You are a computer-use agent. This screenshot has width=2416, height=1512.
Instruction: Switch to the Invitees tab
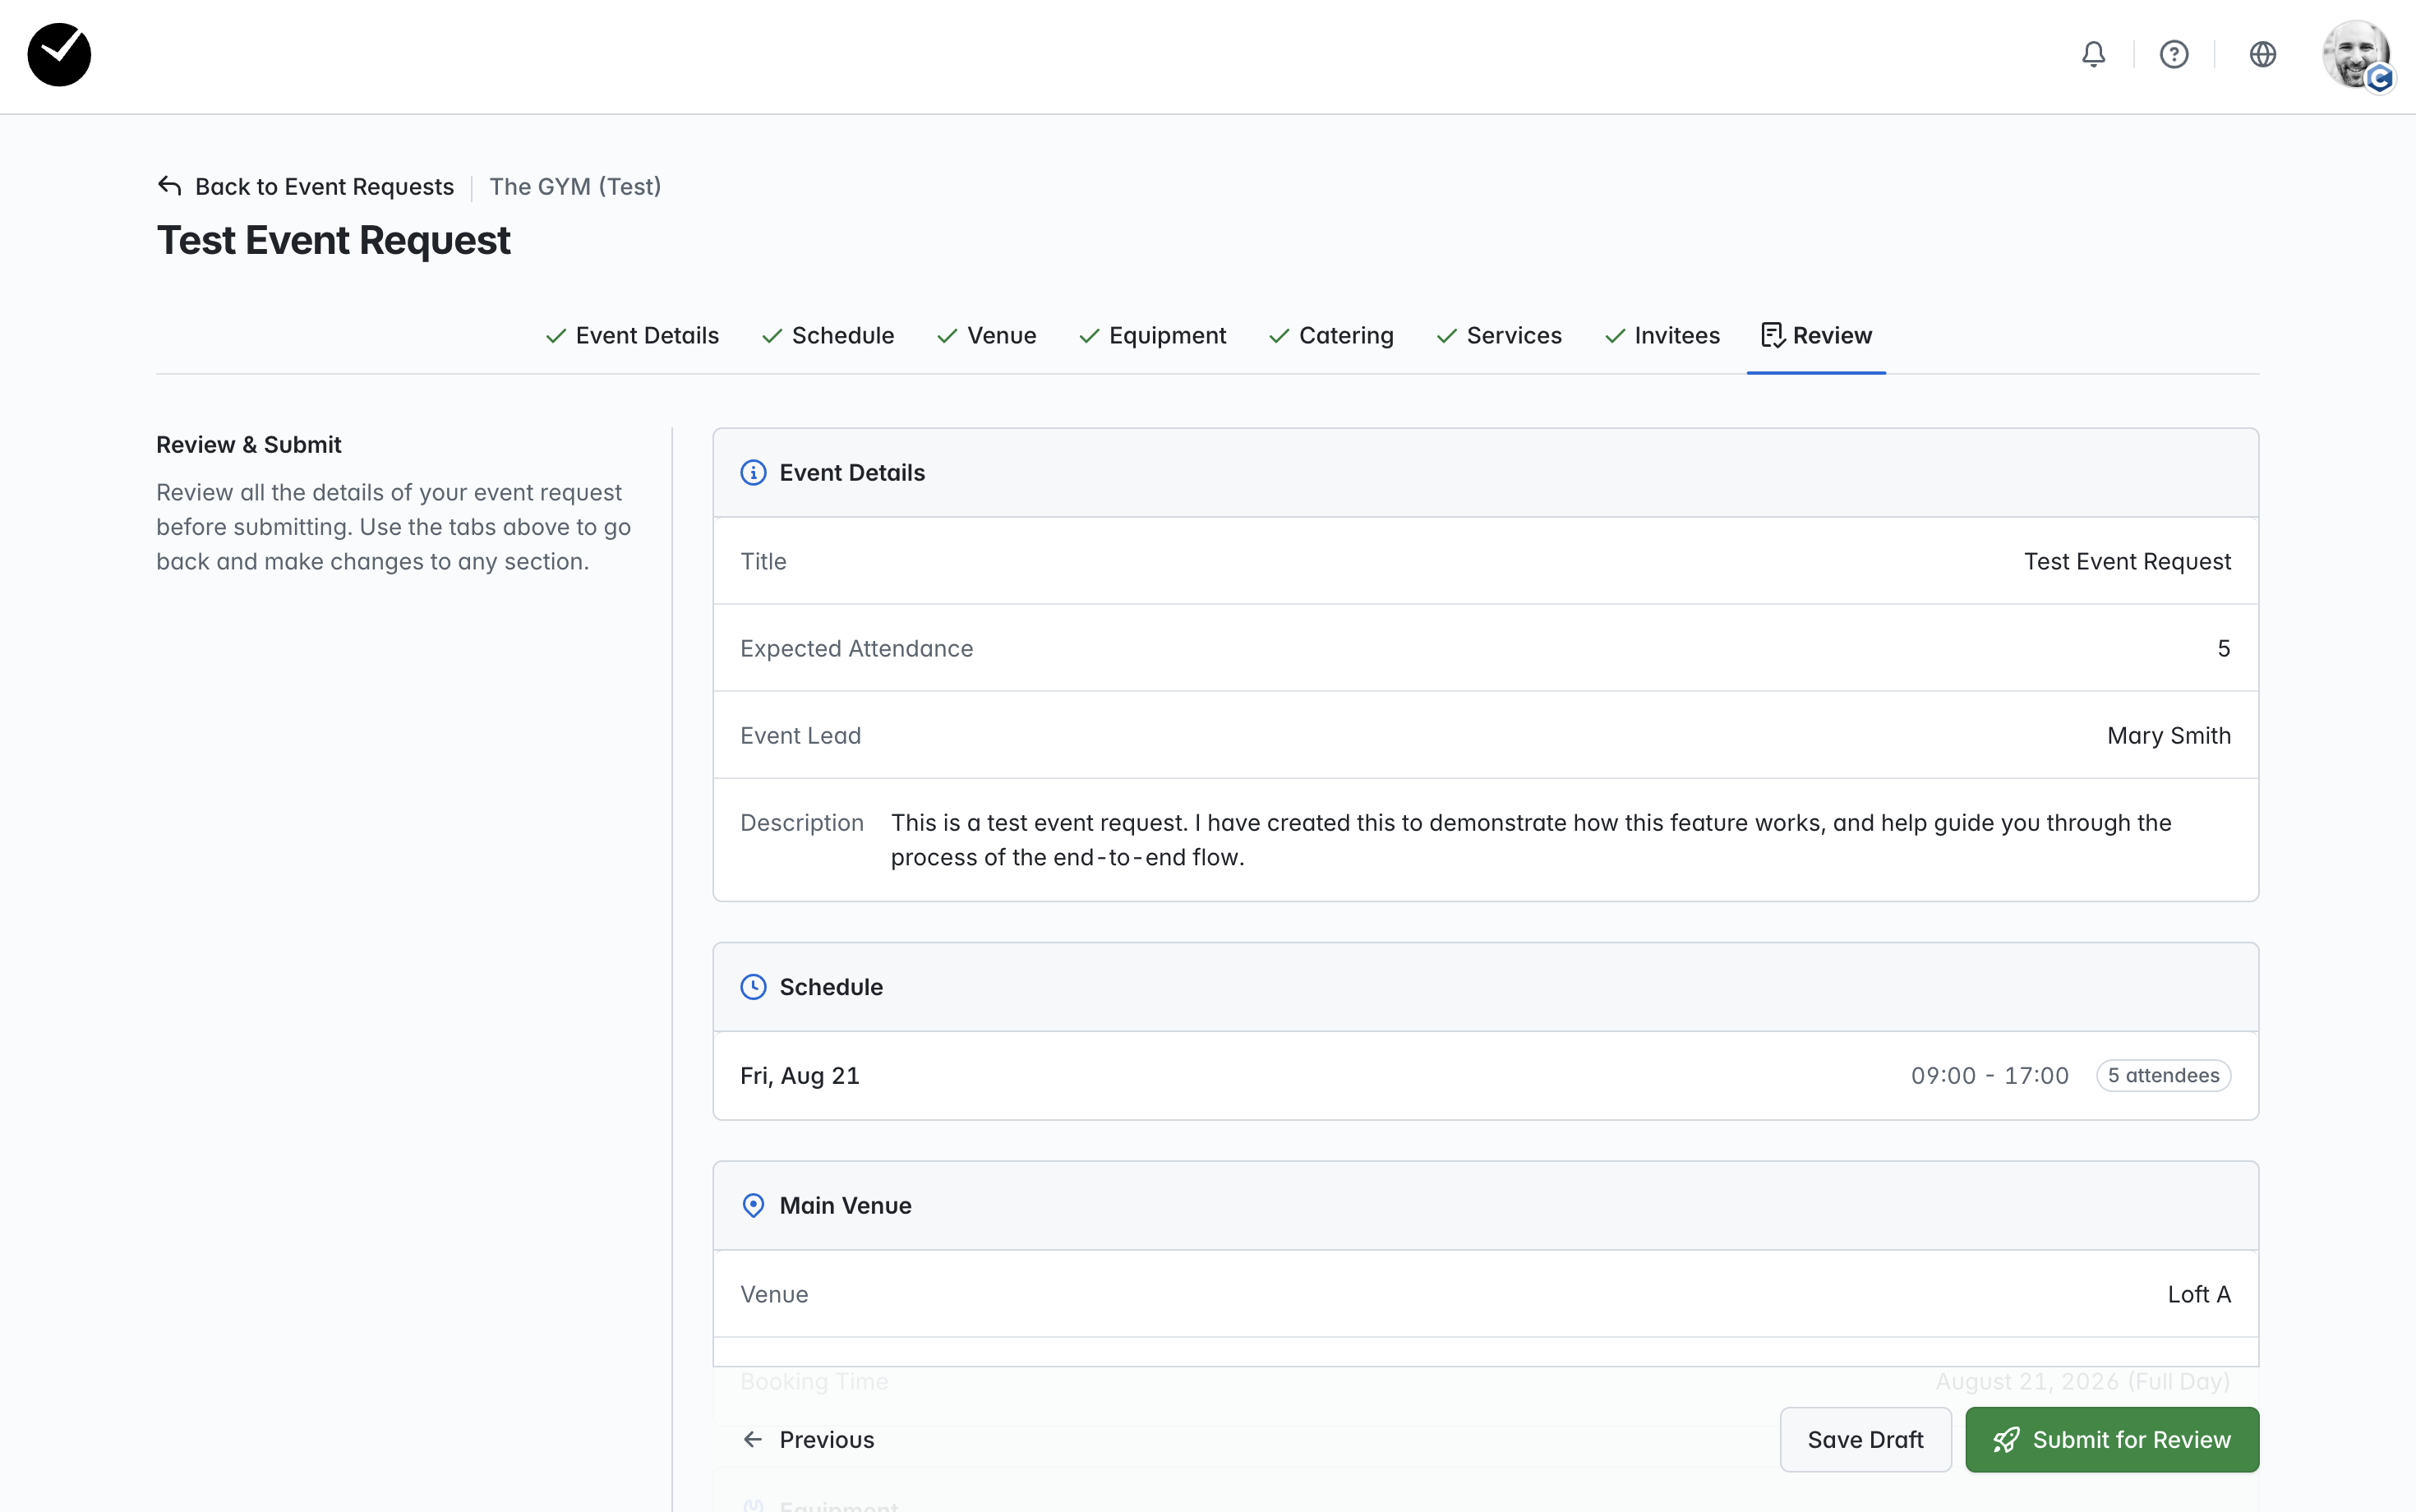(1662, 336)
